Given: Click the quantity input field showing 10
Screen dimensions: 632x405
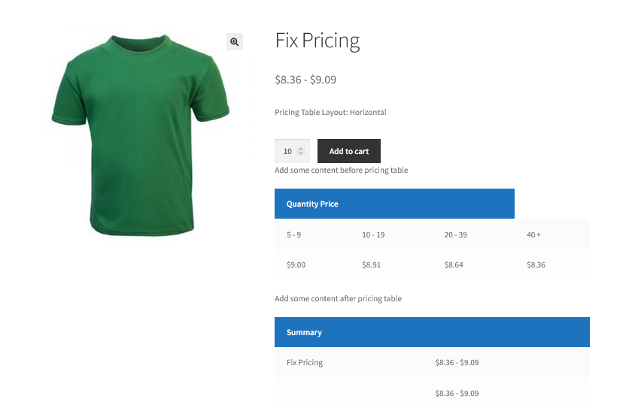Looking at the screenshot, I should tap(287, 151).
